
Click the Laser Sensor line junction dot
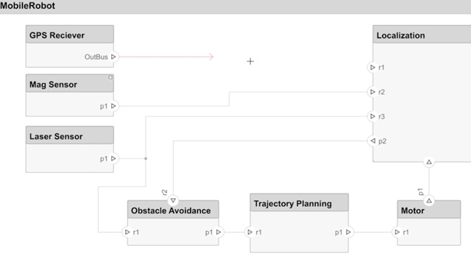pos(146,159)
